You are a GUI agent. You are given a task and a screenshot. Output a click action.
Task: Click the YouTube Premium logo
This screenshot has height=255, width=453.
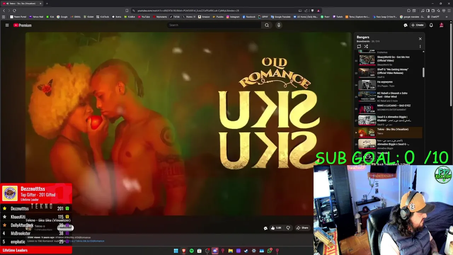(x=22, y=25)
